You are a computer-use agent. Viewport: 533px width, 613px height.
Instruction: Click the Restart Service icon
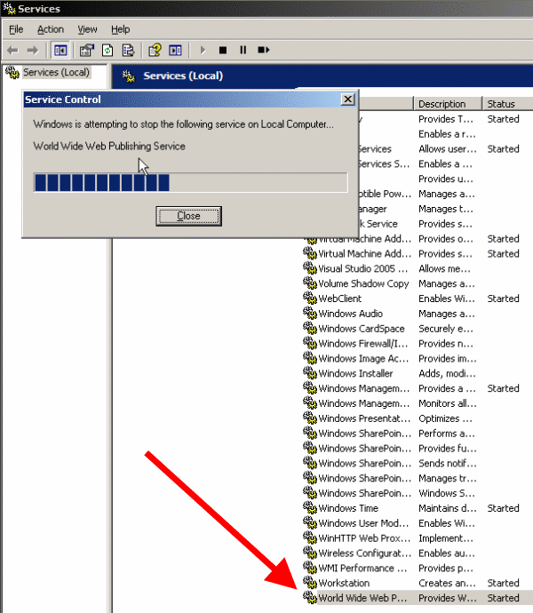click(x=264, y=50)
